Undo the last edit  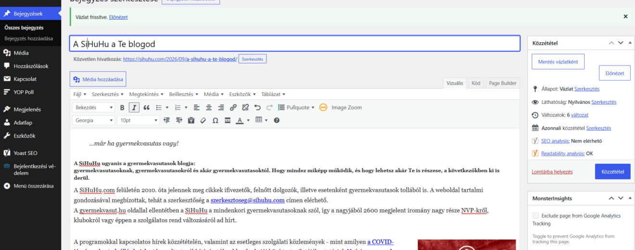coord(257,108)
